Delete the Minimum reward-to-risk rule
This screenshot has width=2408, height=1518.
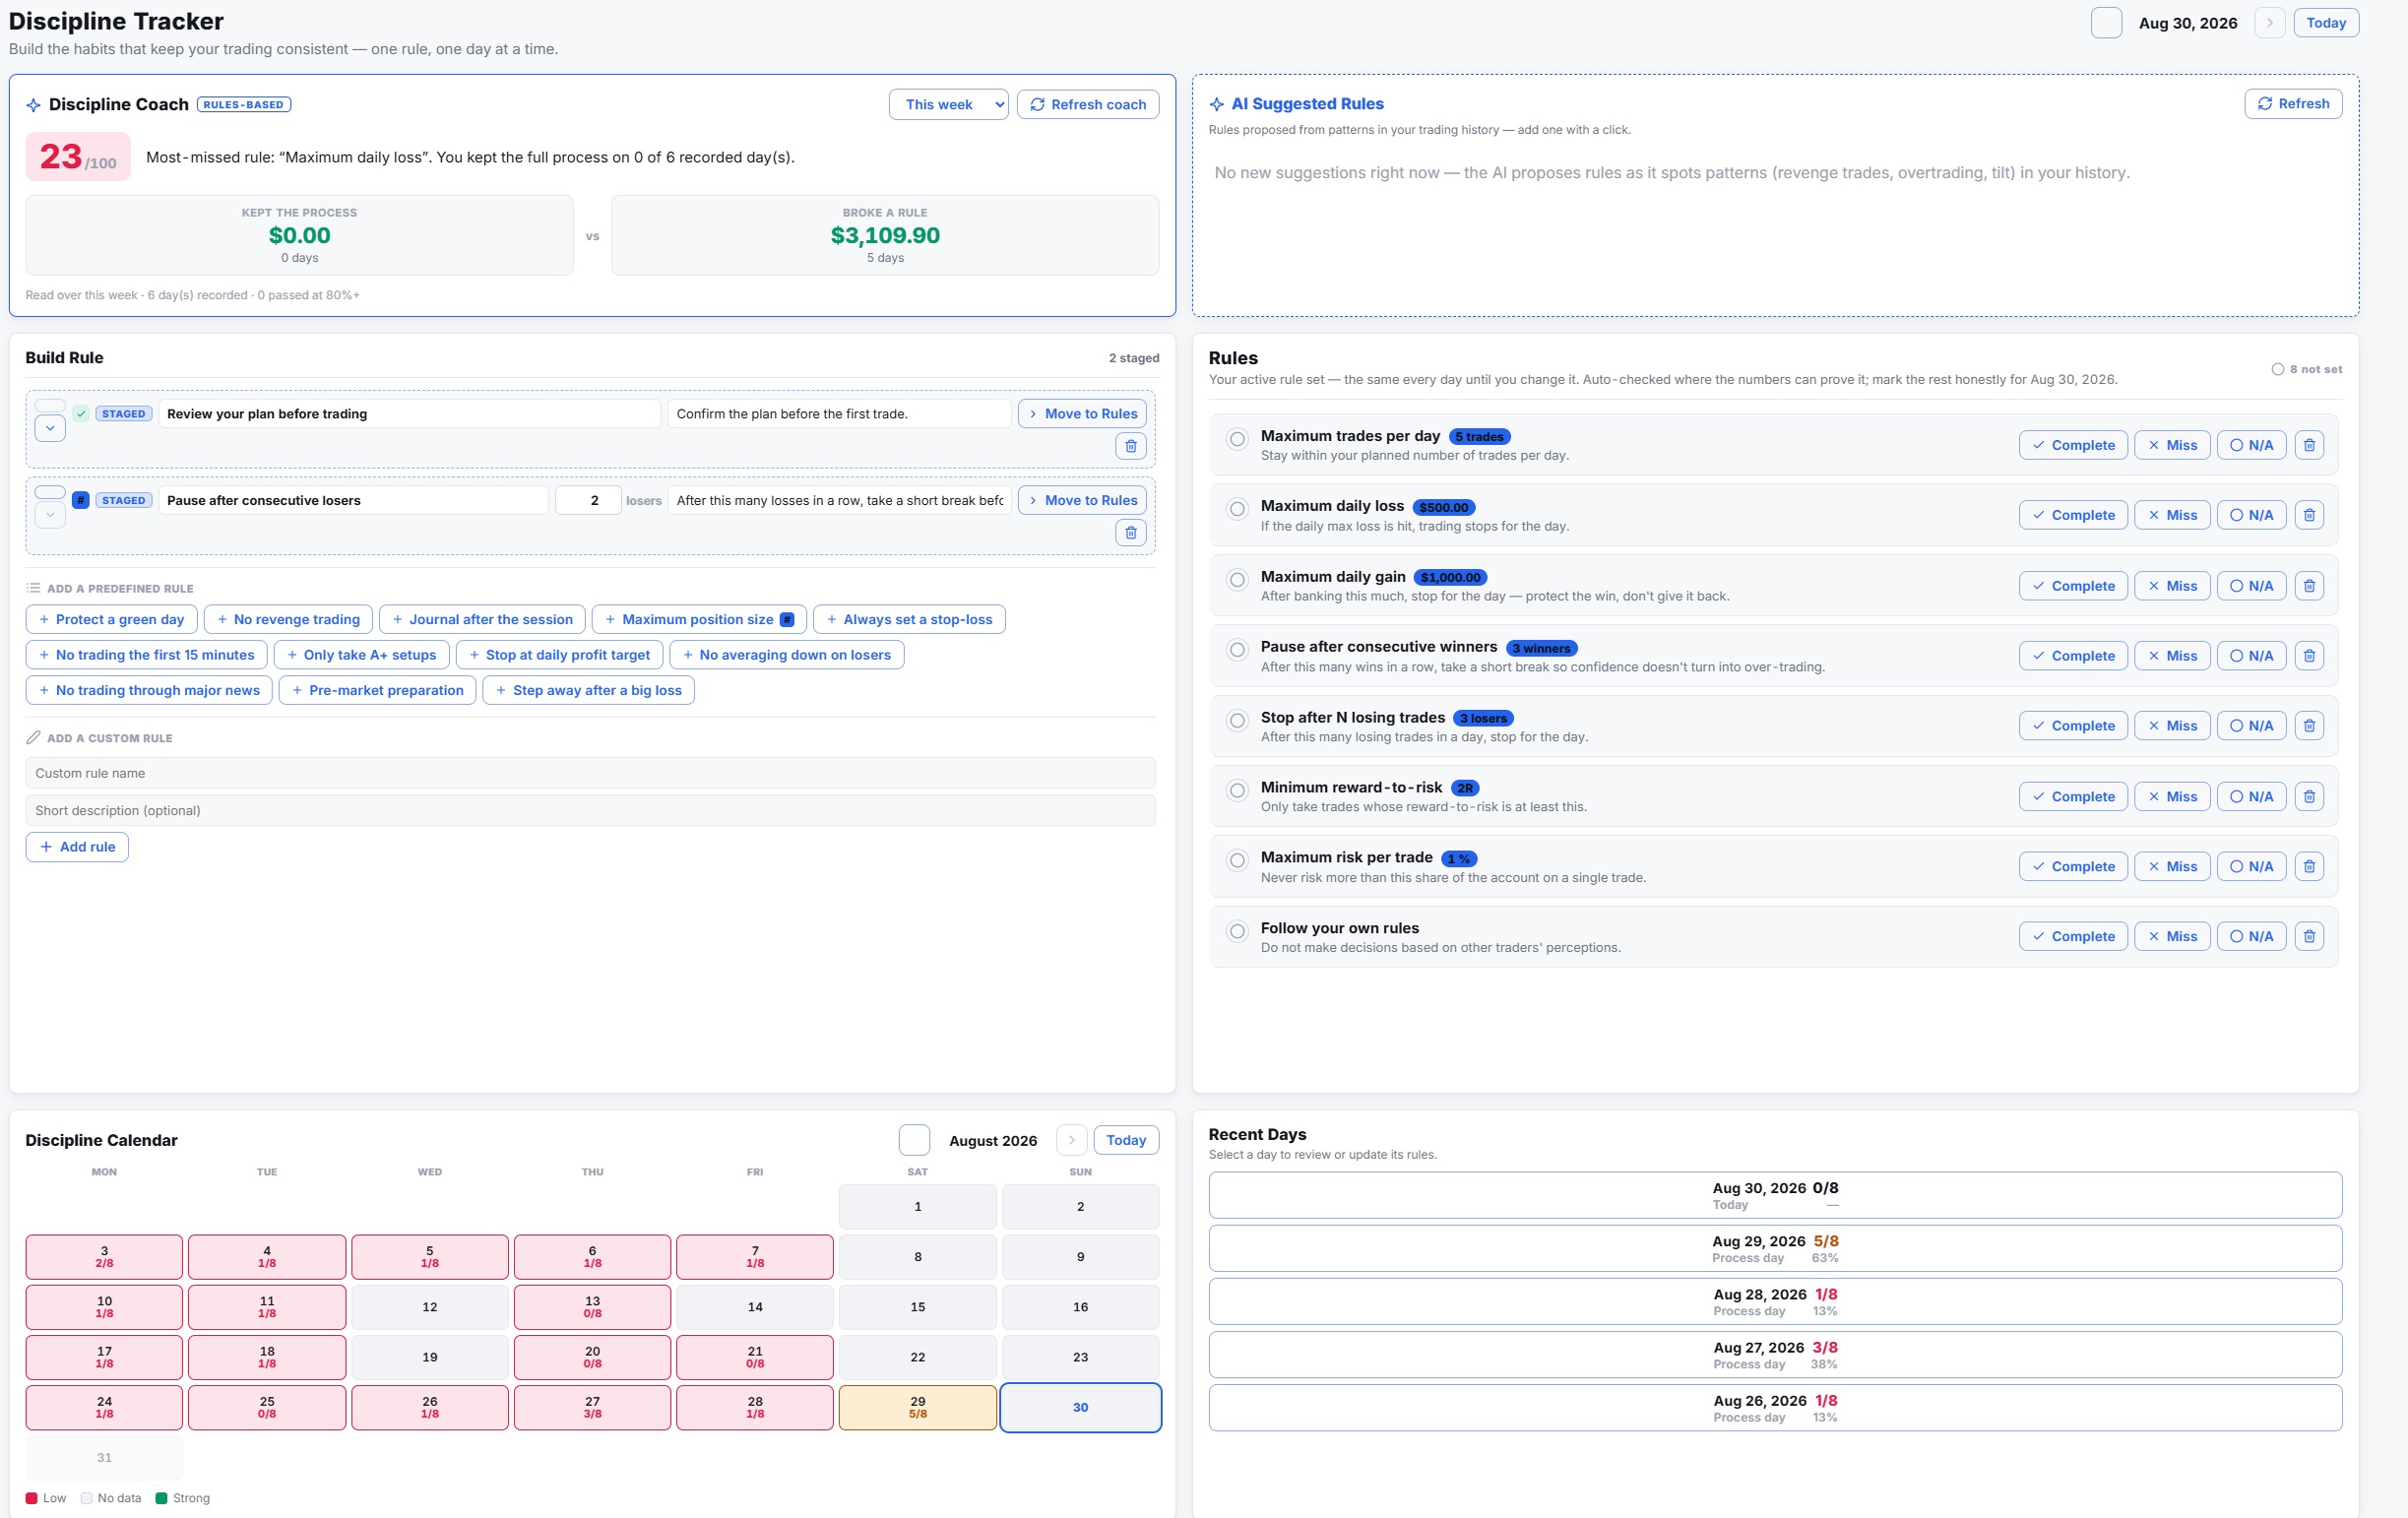(2309, 796)
